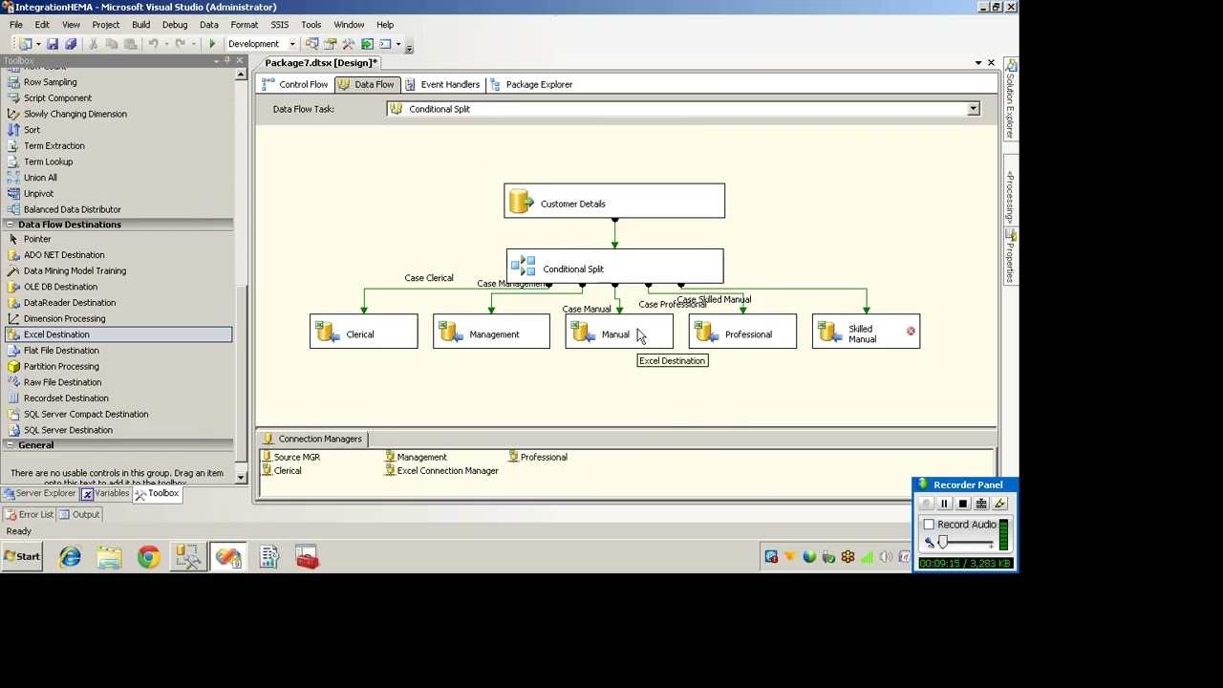Open Internet Explorer from the taskbar
Image resolution: width=1223 pixels, height=688 pixels.
pyautogui.click(x=71, y=557)
